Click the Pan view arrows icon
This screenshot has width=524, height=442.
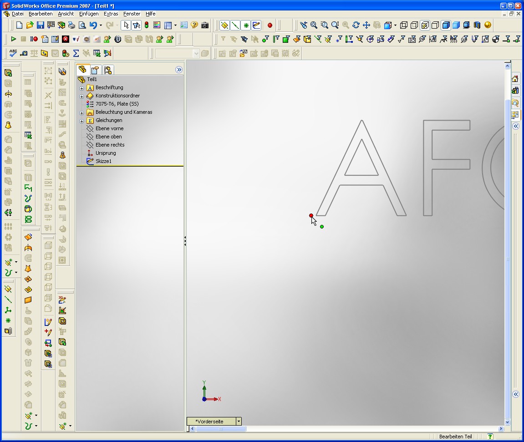[x=366, y=25]
